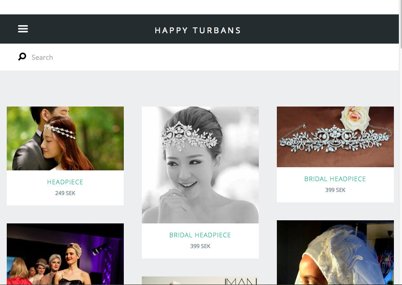Open the HEADPIECE product link
402x285 pixels.
coord(65,182)
